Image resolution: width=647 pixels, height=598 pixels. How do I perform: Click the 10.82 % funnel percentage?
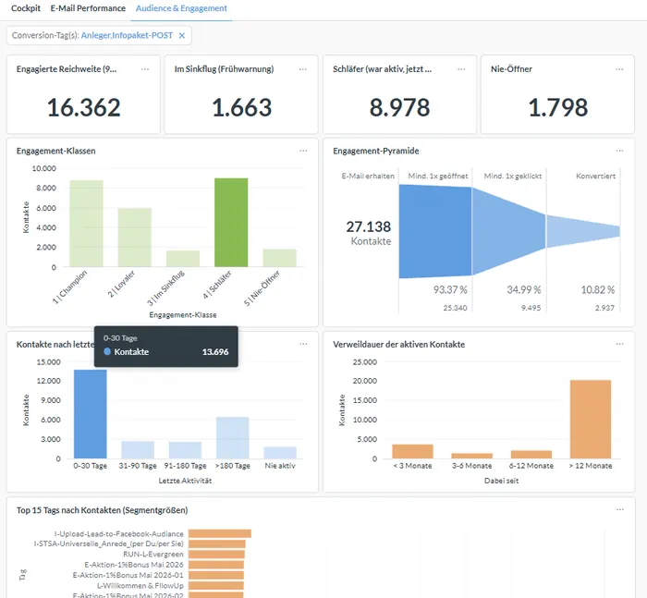point(597,289)
